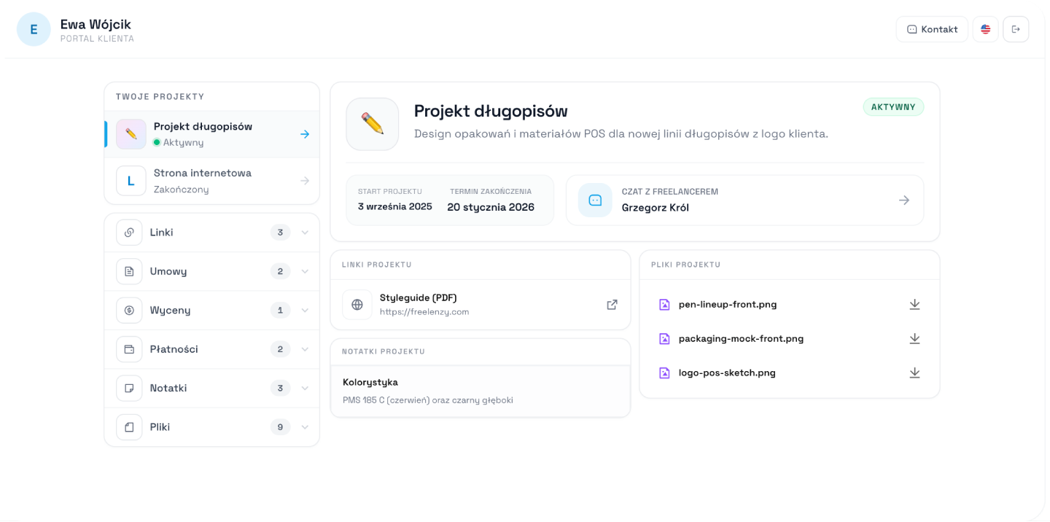This screenshot has width=1050, height=522.
Task: Click the US flag language switcher
Action: pos(985,29)
